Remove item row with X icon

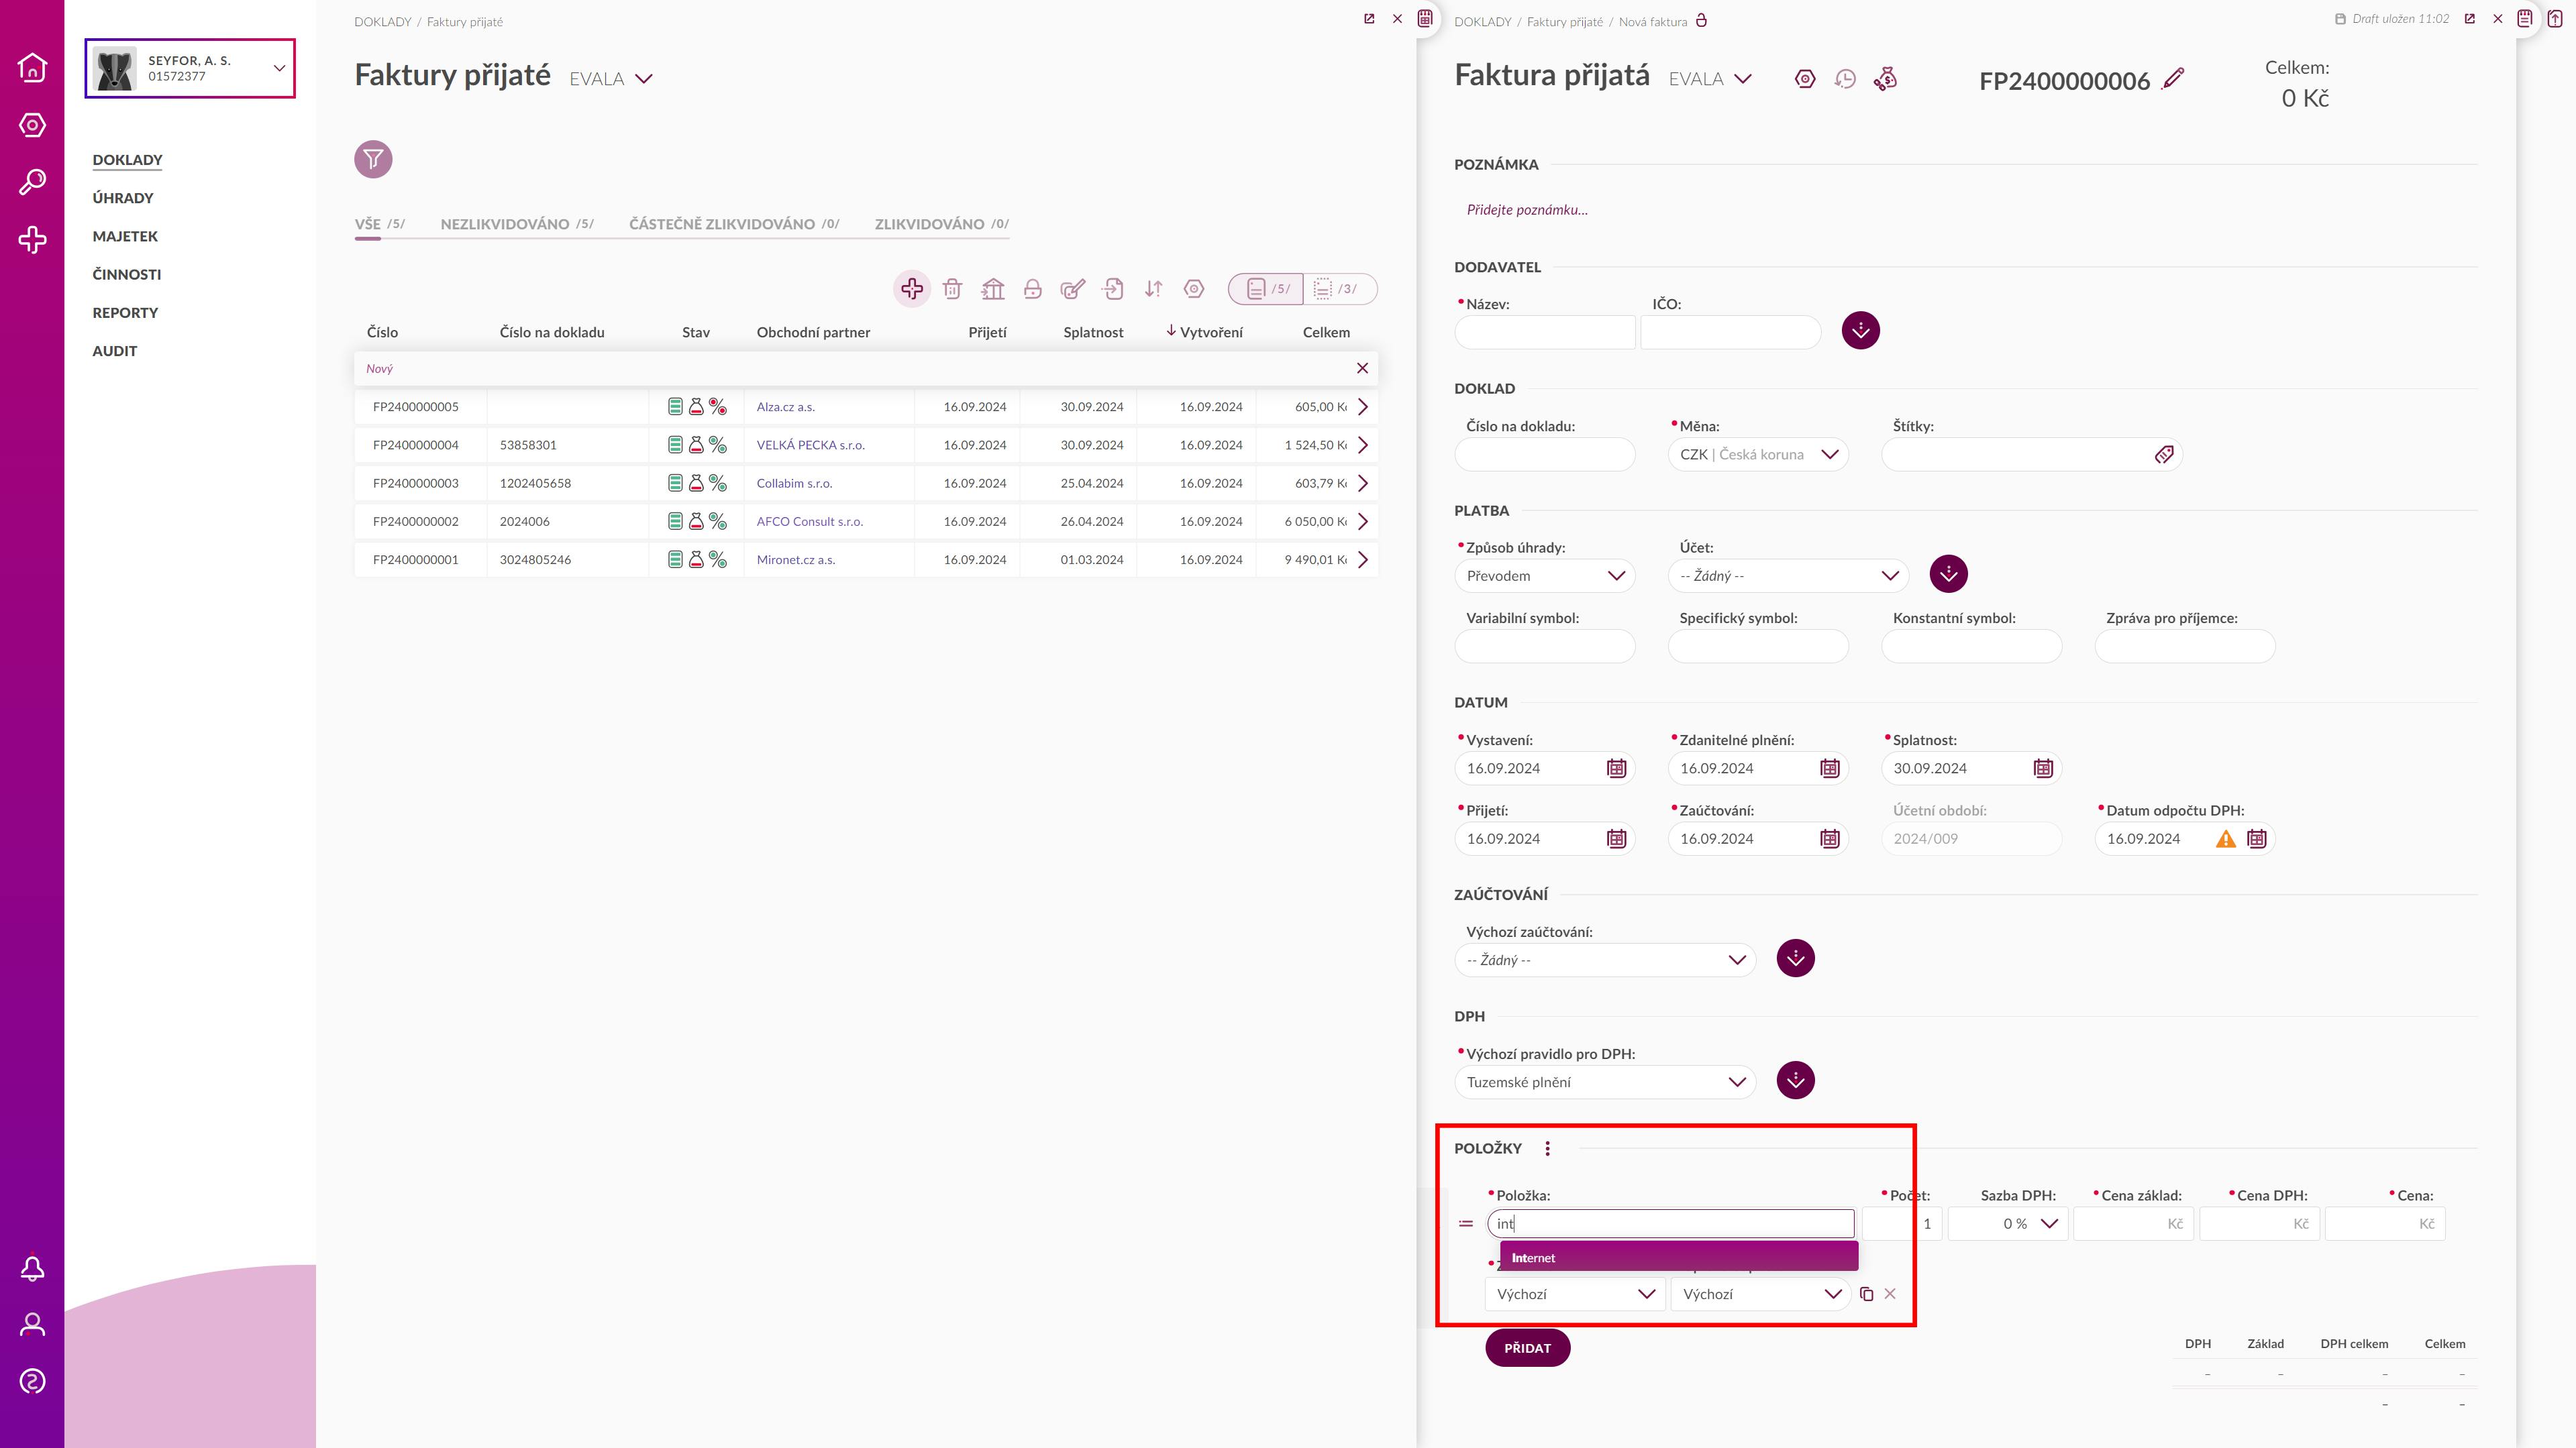1890,1294
